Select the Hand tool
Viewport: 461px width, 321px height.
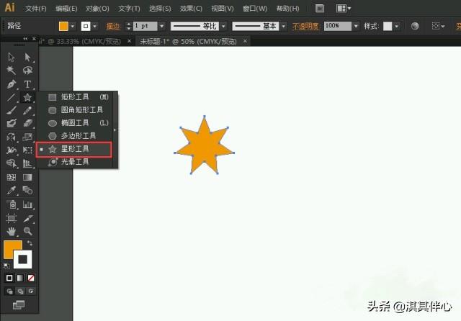coord(12,231)
